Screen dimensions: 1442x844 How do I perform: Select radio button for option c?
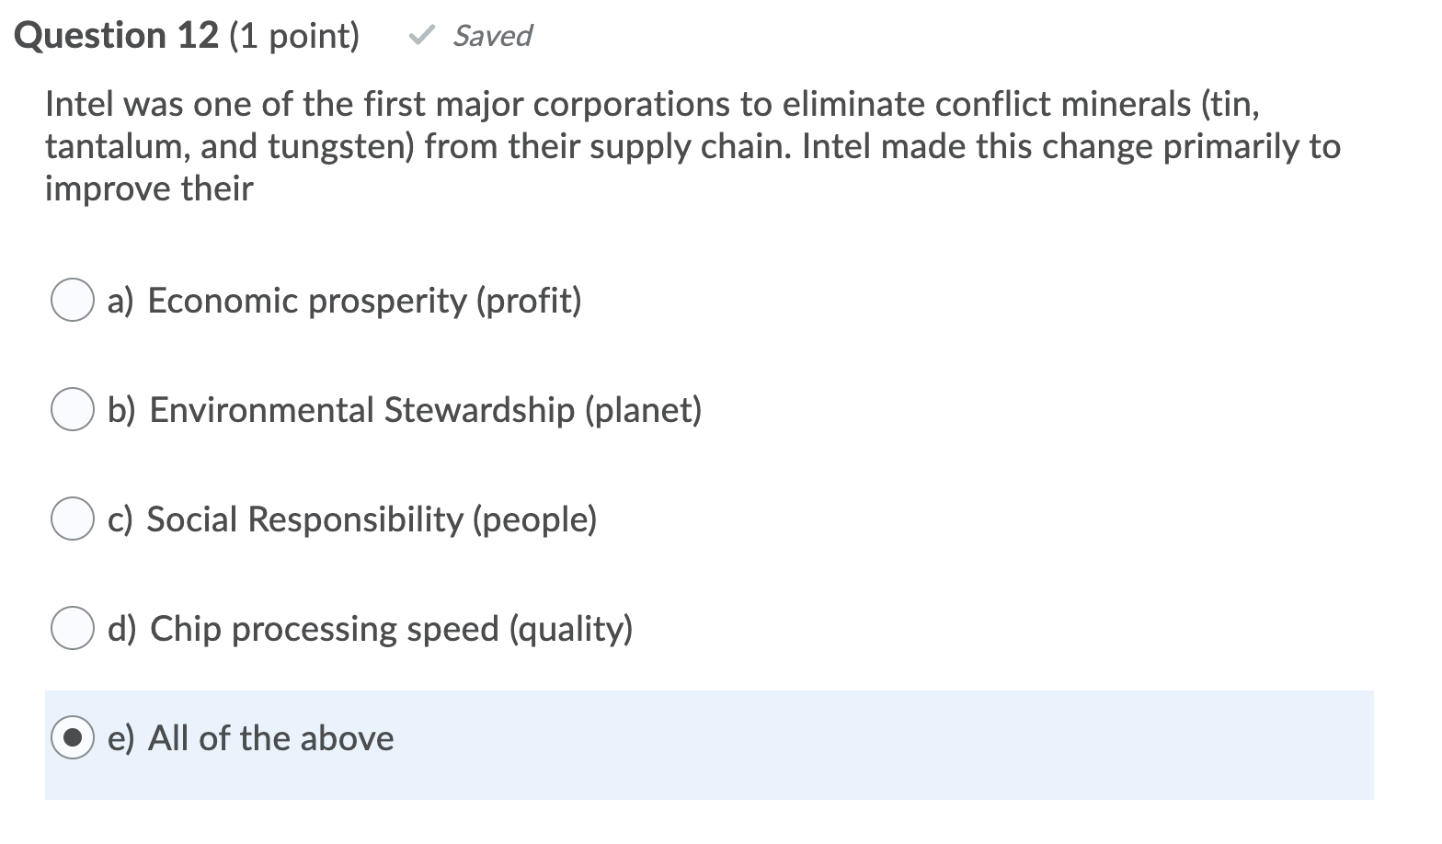(x=72, y=519)
